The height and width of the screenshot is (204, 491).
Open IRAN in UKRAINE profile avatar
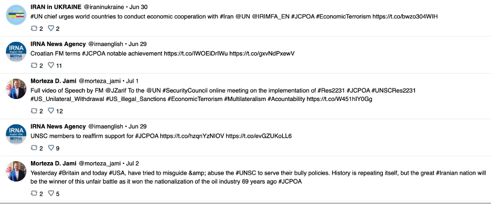tap(16, 15)
